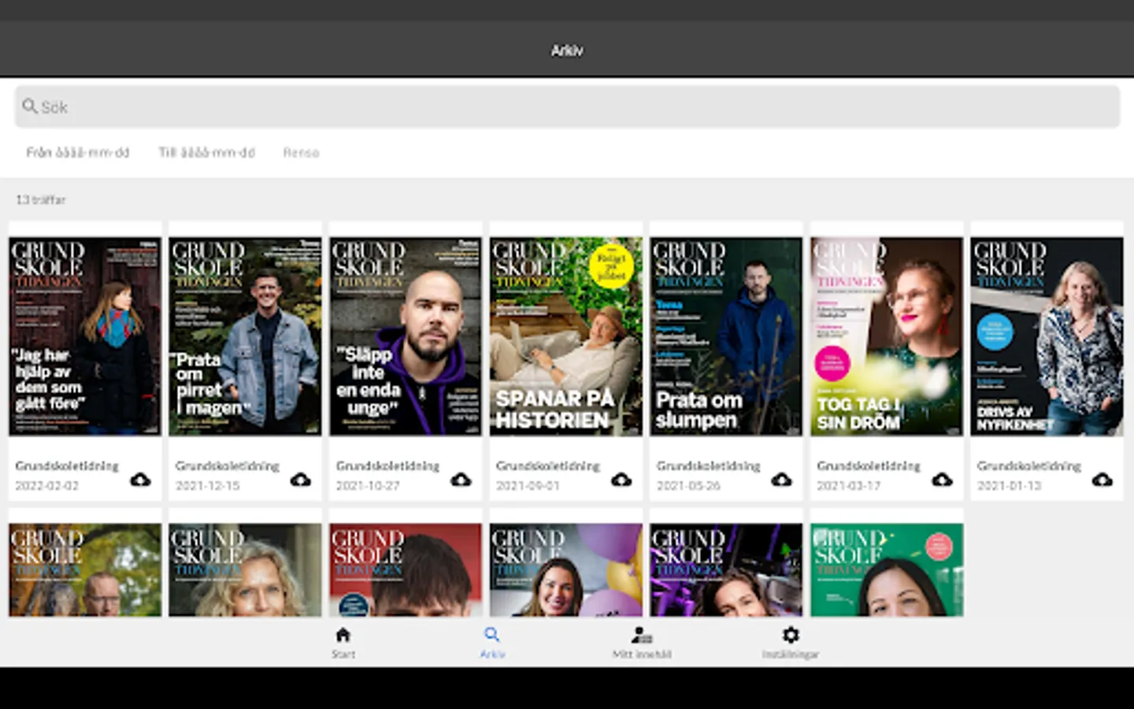Viewport: 1134px width, 709px height.
Task: Set the Till end date field
Action: pos(207,153)
